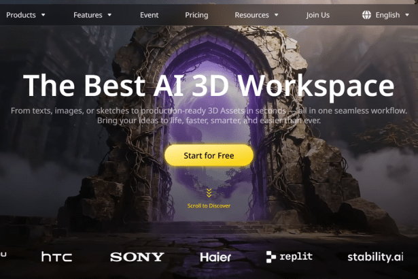The height and width of the screenshot is (279, 418).
Task: Click the Scroll to Discover link
Action: [x=209, y=206]
